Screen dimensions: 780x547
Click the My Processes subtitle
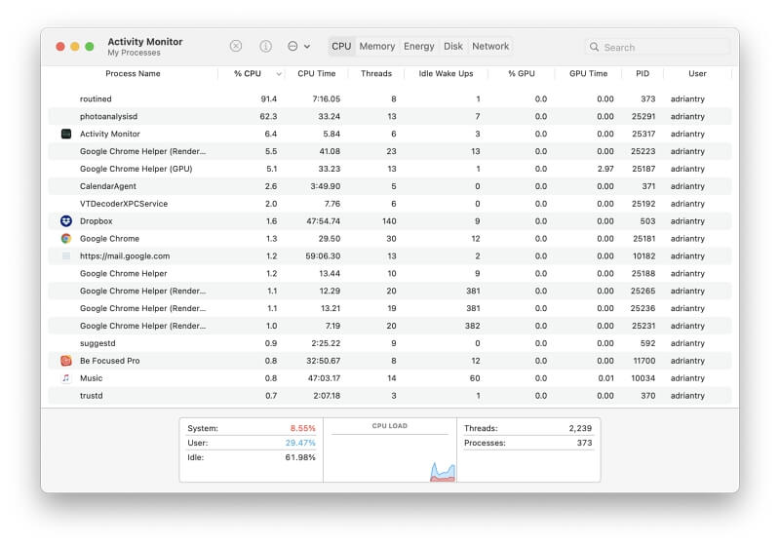pos(134,53)
